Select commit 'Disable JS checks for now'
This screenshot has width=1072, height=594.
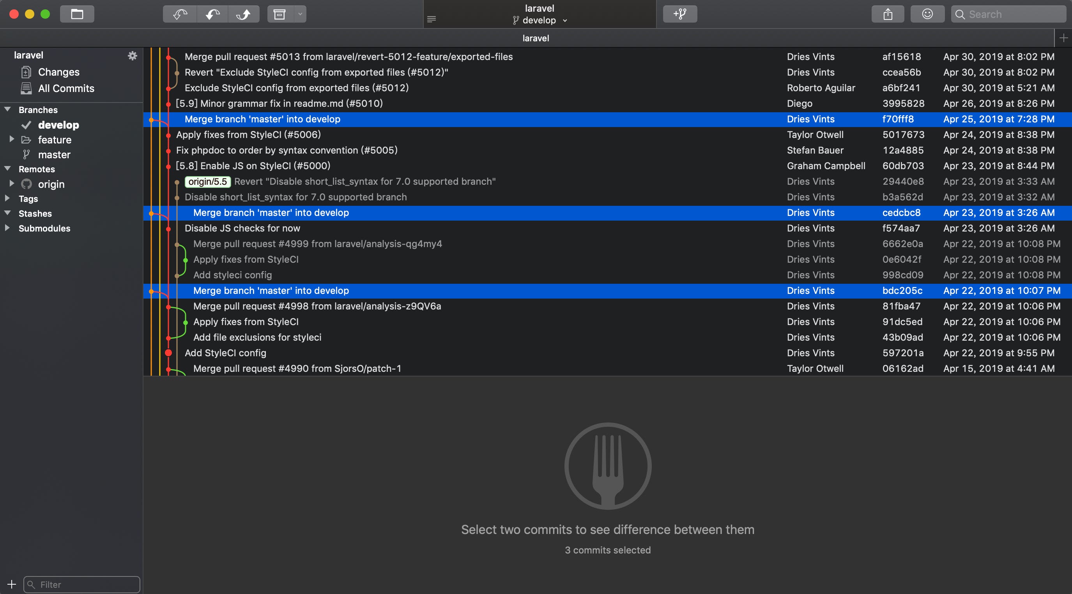point(608,228)
